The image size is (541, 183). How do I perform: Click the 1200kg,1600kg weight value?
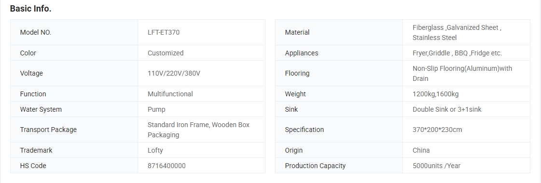pyautogui.click(x=435, y=94)
